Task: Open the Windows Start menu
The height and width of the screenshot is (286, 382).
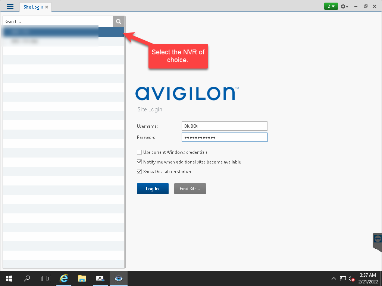Action: pos(9,278)
